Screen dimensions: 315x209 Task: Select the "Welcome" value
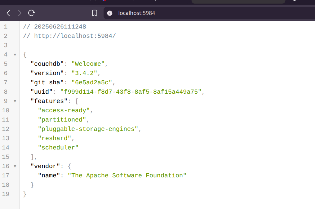tap(88, 64)
